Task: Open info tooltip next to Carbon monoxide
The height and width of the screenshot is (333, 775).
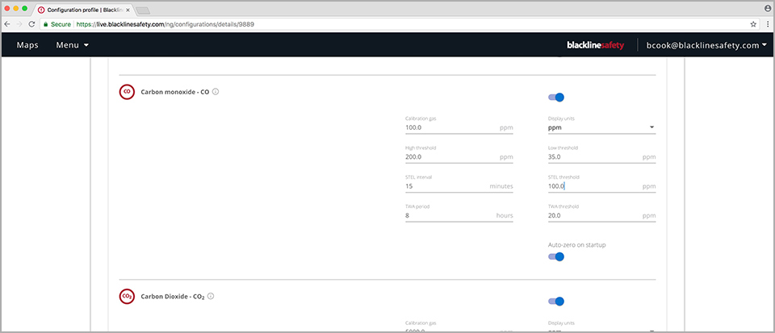Action: (x=216, y=92)
